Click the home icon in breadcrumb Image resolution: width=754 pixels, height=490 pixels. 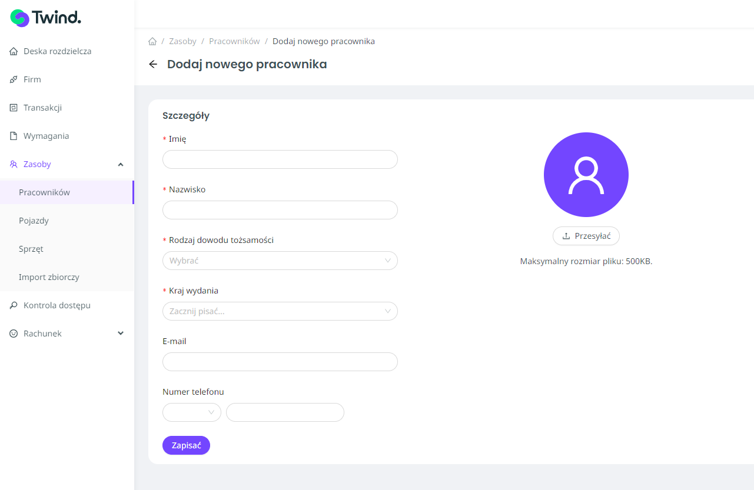[x=152, y=41]
